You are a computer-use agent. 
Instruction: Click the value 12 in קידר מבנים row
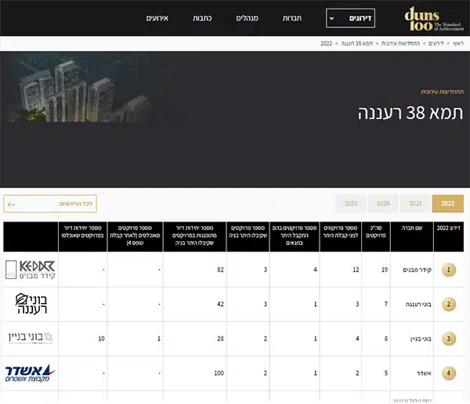[x=356, y=269]
